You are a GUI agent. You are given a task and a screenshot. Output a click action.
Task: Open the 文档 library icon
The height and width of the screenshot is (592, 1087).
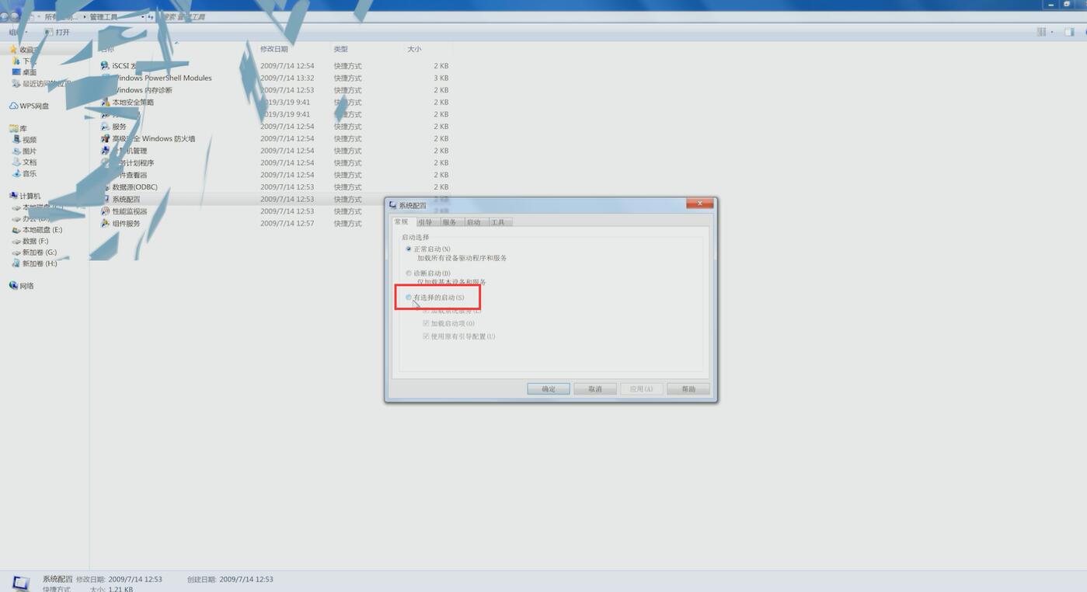(16, 162)
